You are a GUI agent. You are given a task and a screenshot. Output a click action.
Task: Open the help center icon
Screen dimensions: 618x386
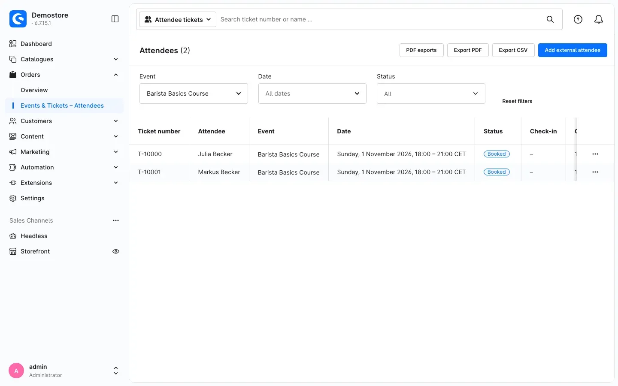[578, 19]
